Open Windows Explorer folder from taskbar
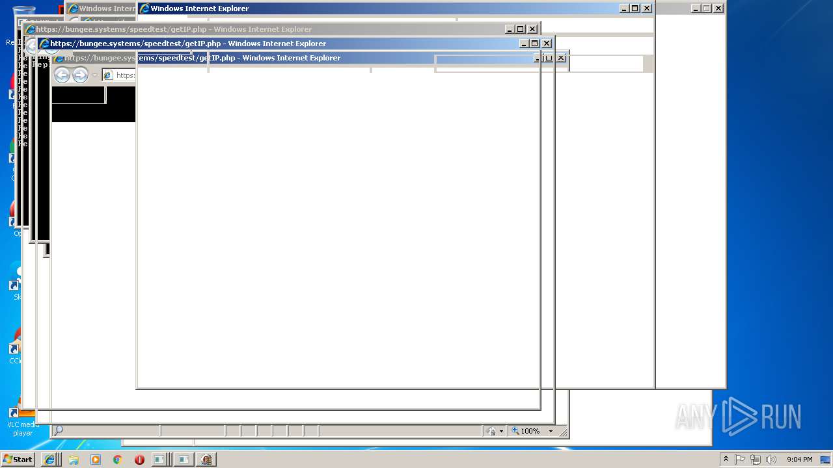Viewport: 833px width, 468px height. coord(74,460)
